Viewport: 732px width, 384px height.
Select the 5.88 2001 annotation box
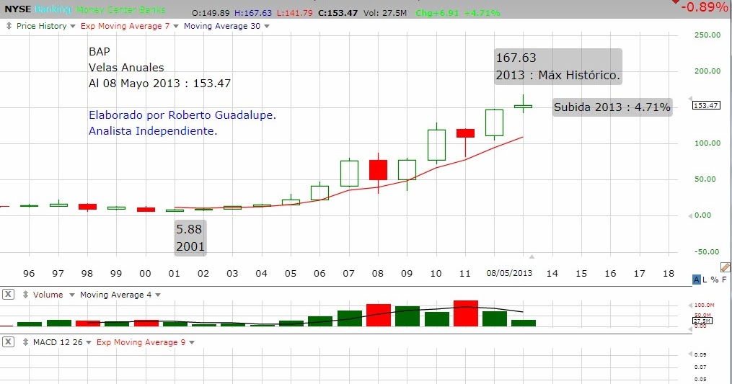(190, 238)
